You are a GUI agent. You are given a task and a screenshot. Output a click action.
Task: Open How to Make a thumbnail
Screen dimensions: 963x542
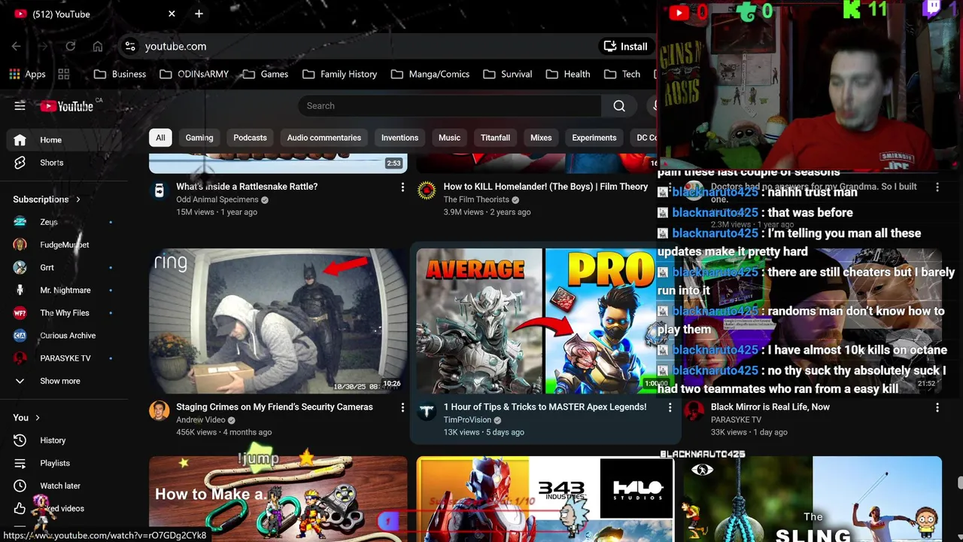[278, 498]
